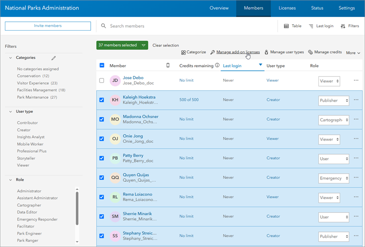Click the Manage credits tag icon
Image resolution: width=365 pixels, height=247 pixels.
pyautogui.click(x=310, y=53)
